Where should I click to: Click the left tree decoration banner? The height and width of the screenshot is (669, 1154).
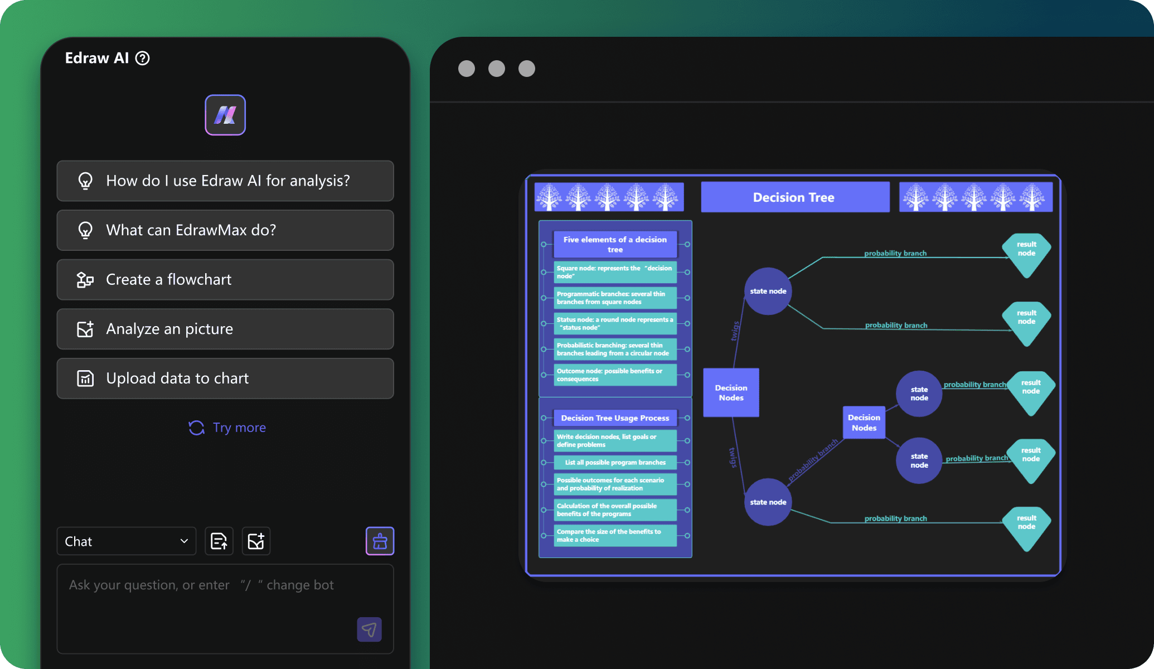(609, 197)
